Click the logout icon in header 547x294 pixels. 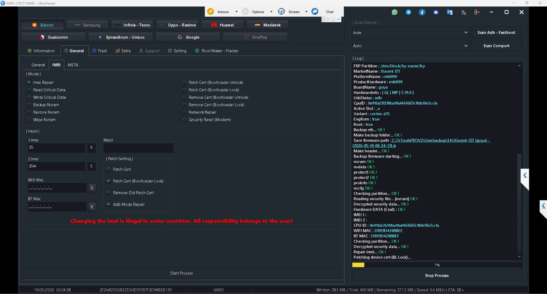click(x=477, y=12)
